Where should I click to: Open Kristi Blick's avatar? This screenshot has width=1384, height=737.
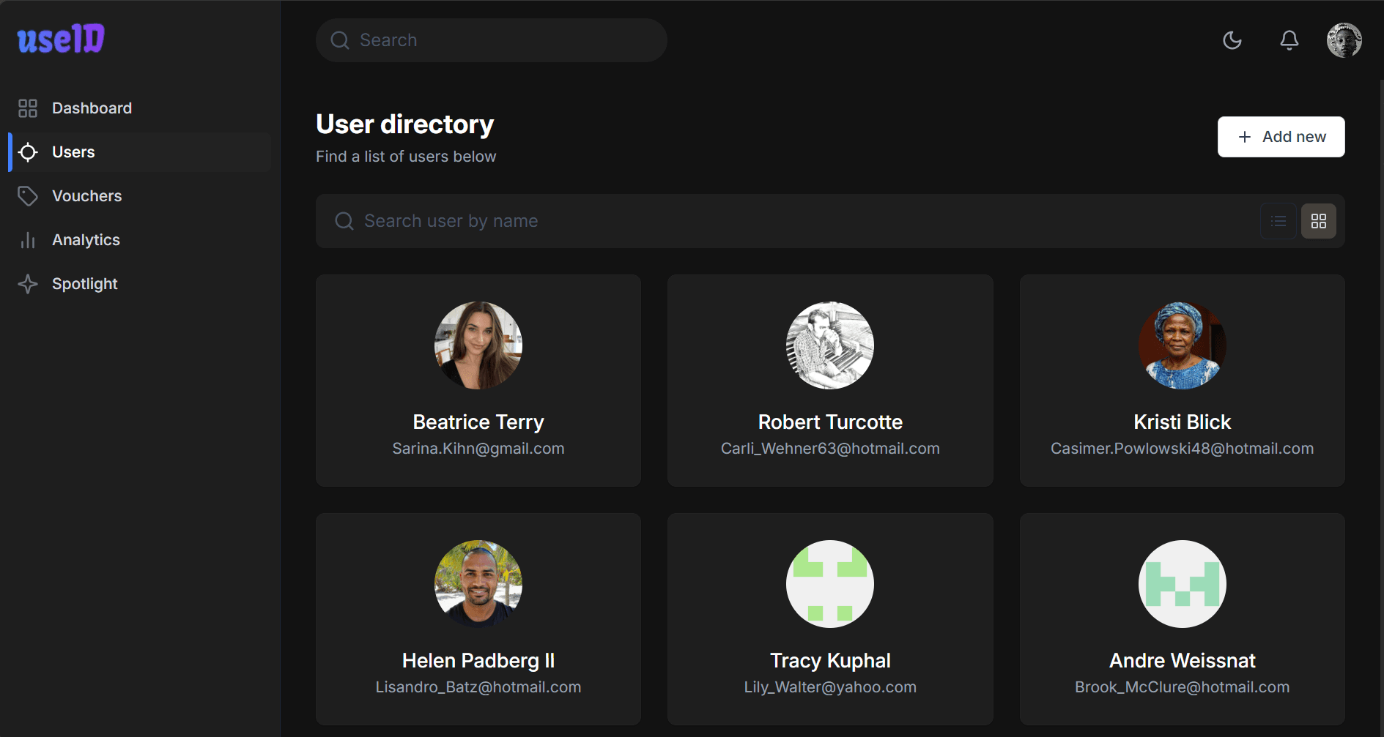pyautogui.click(x=1183, y=345)
